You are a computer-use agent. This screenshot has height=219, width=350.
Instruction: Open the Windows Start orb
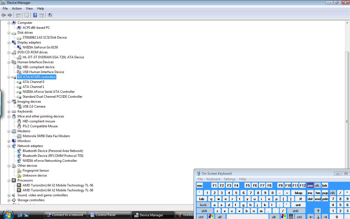[x=7, y=215]
